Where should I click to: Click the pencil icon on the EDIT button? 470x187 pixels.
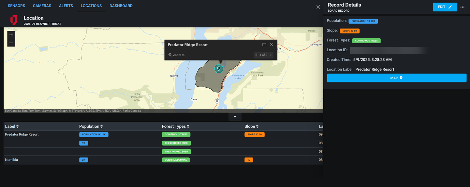[449, 7]
